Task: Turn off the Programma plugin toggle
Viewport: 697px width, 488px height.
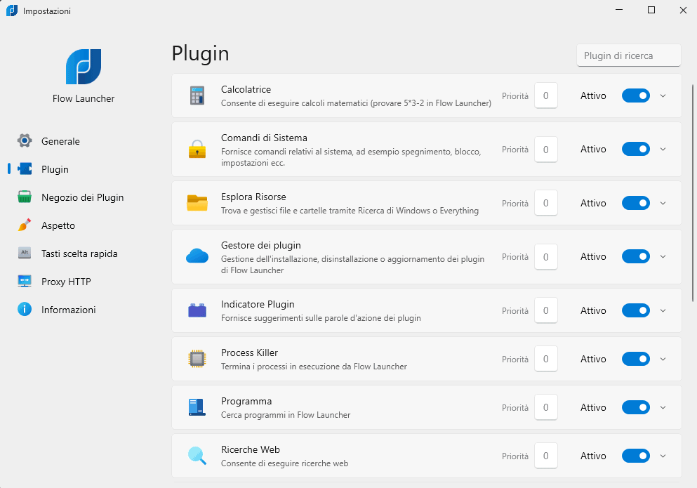Action: 636,407
